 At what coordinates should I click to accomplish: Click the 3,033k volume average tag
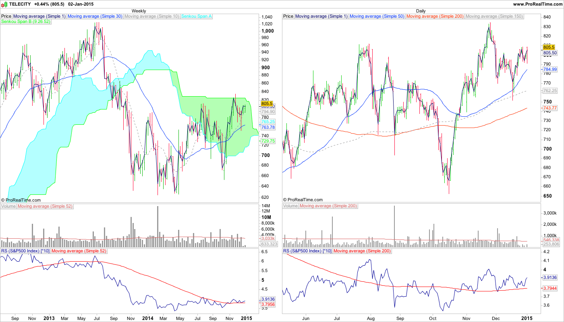click(x=268, y=239)
